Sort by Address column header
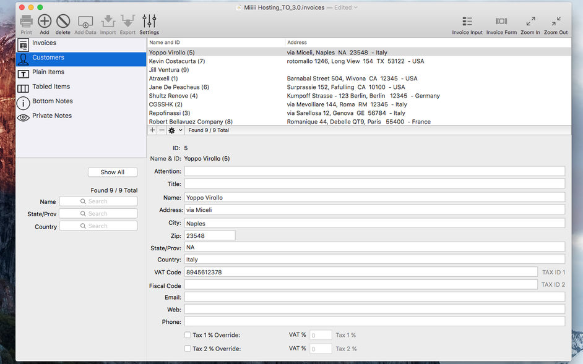Screen dimensions: 583x364 428,43
